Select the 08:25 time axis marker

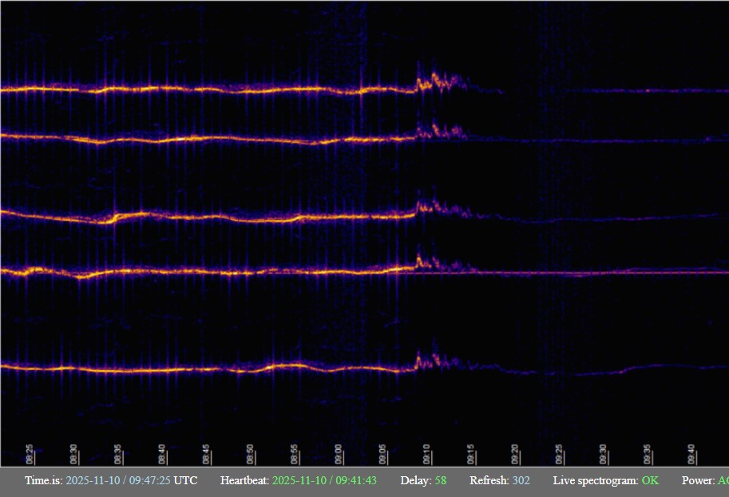coord(30,455)
